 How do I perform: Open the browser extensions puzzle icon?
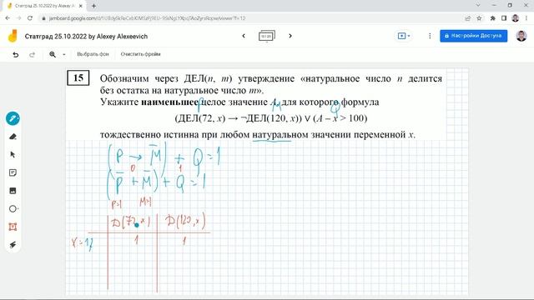click(492, 18)
